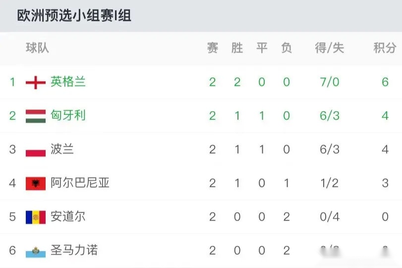
Task: Click the Andorra flag icon
Action: pyautogui.click(x=36, y=217)
